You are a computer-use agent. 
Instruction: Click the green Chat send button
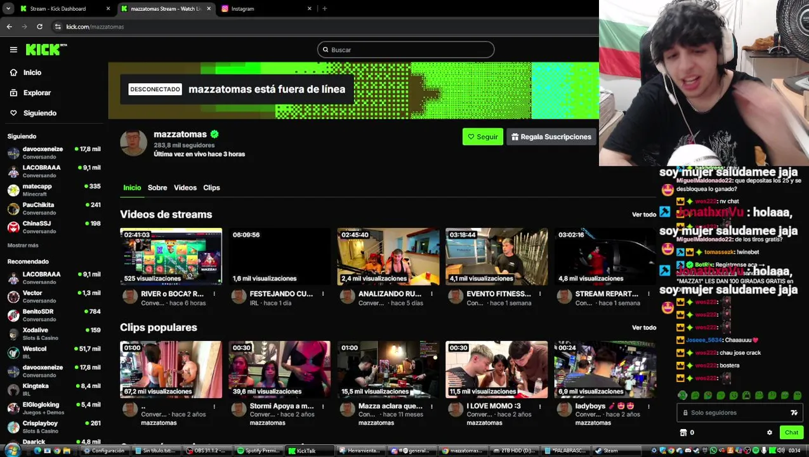click(x=791, y=432)
